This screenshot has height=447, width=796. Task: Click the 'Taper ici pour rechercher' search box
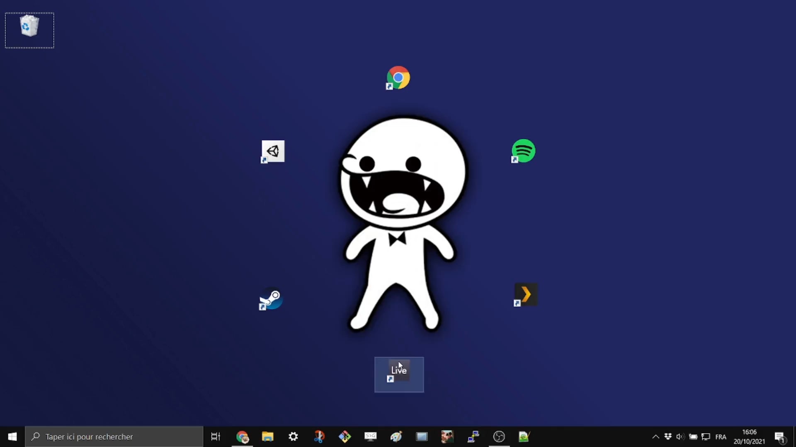click(114, 437)
